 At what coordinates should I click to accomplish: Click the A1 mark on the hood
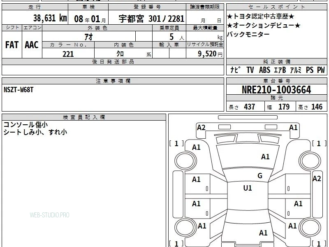265,157
